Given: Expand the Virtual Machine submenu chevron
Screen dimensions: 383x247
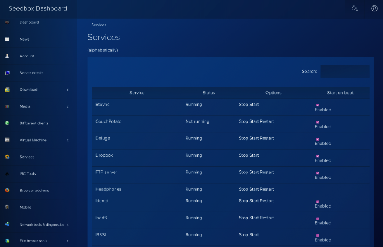Looking at the screenshot, I should [68, 140].
